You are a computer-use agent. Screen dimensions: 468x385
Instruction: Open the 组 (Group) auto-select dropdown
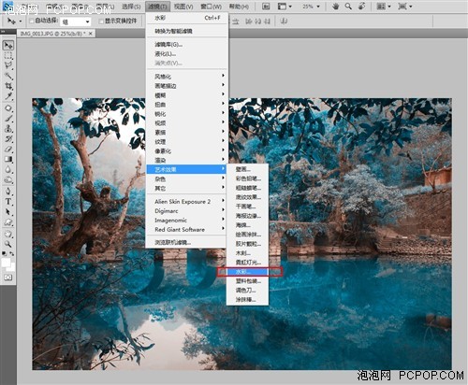click(76, 21)
